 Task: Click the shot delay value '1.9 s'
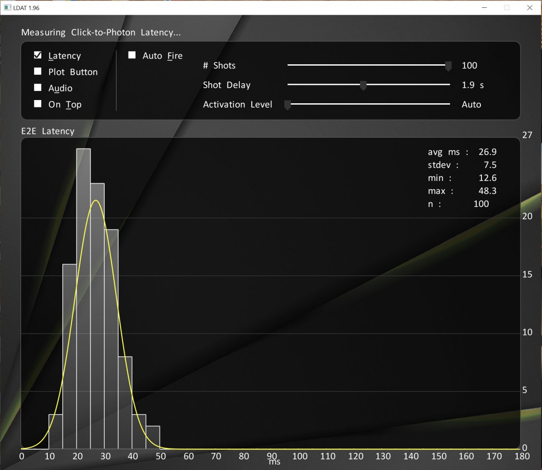[x=473, y=85]
